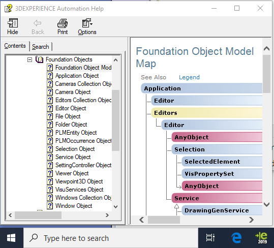Click the Folder Object topic icon

pyautogui.click(x=50, y=125)
